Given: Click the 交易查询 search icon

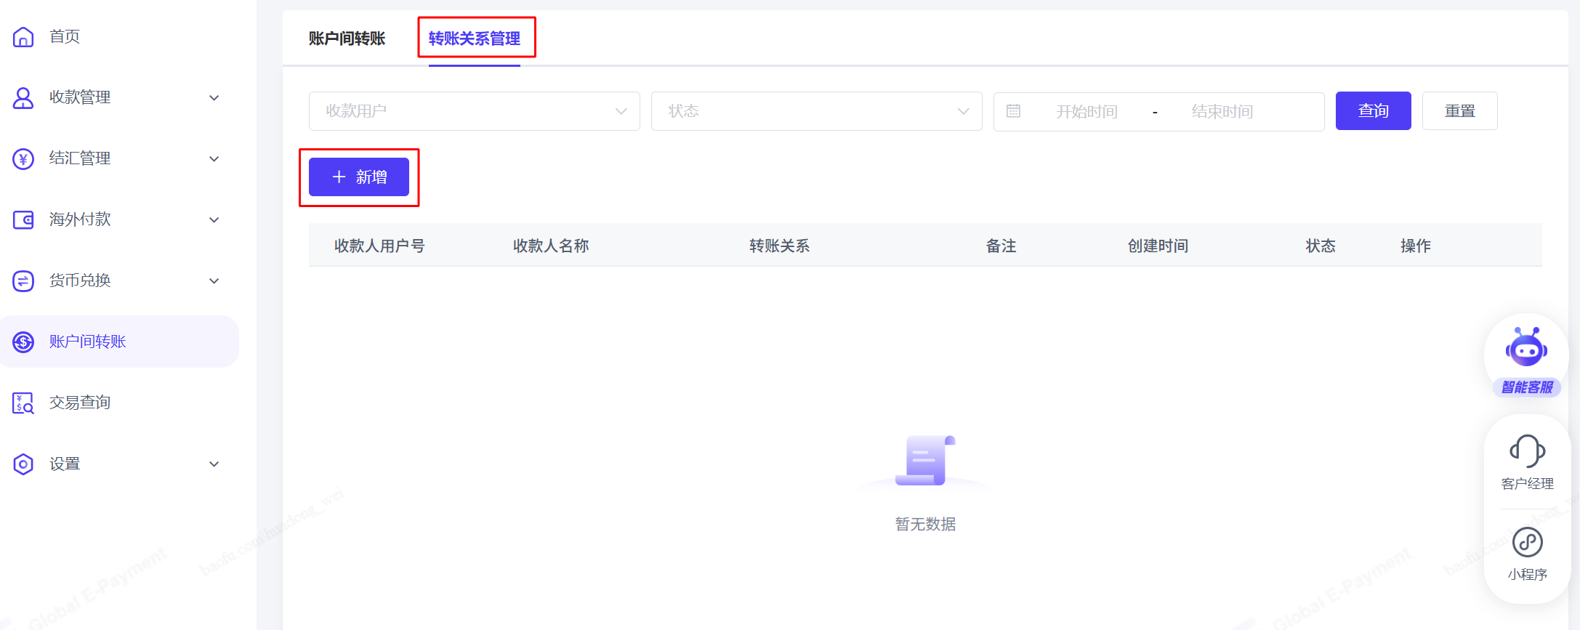Looking at the screenshot, I should (x=23, y=403).
